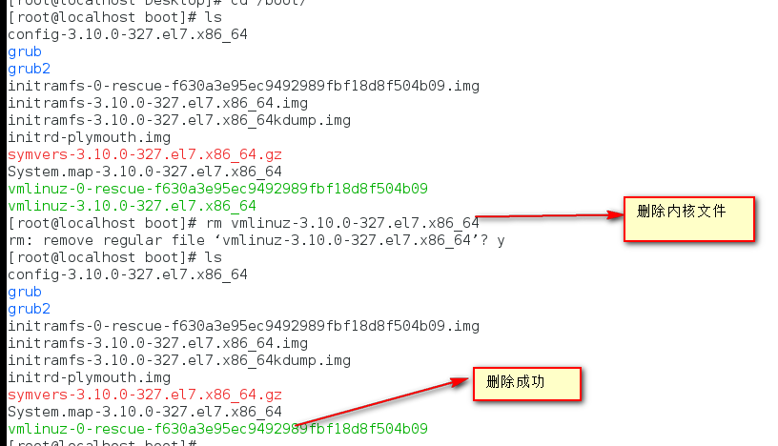Click the yellow '删除成功' annotation box

527,383
